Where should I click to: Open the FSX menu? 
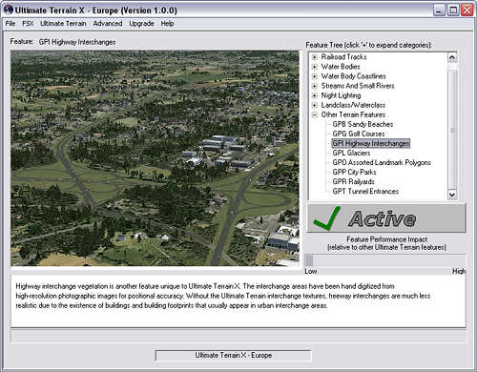pyautogui.click(x=28, y=24)
